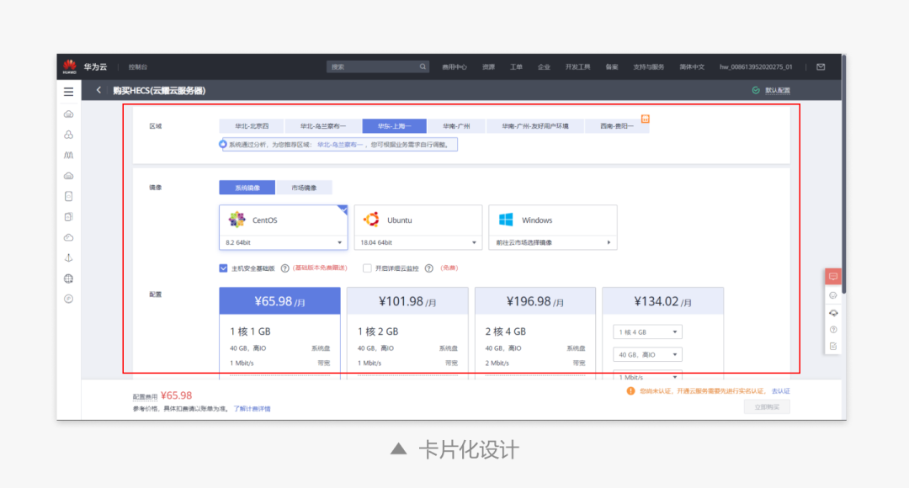This screenshot has width=909, height=488.
Task: Select region 华东-上海一
Action: 394,125
